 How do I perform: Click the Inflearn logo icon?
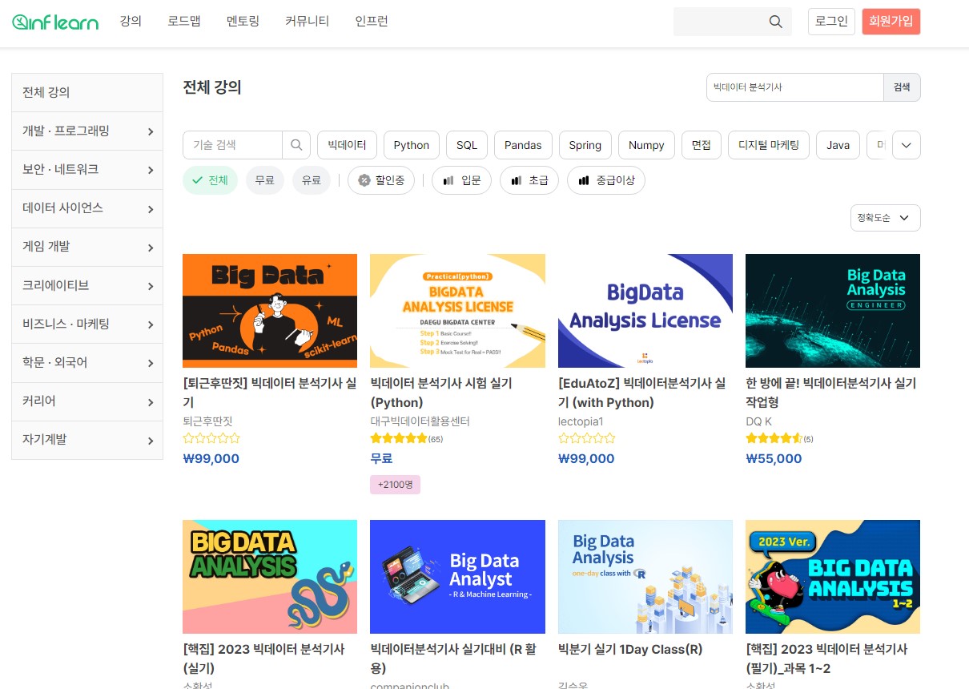click(20, 22)
